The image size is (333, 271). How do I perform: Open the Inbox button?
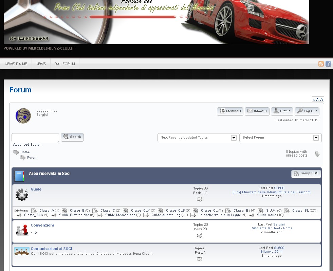point(257,111)
